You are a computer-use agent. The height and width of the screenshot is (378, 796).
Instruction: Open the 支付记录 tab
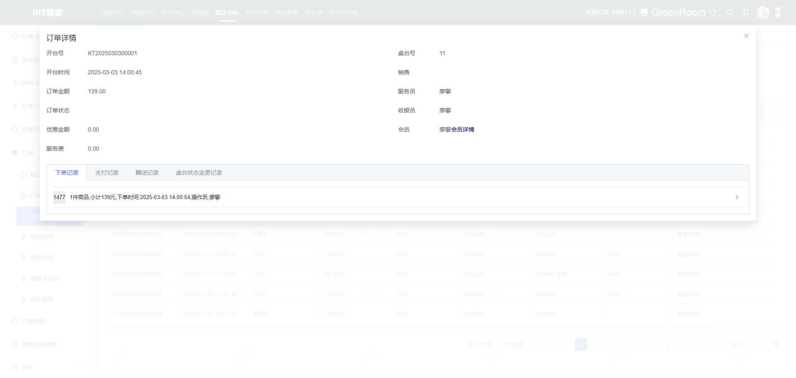tap(107, 173)
